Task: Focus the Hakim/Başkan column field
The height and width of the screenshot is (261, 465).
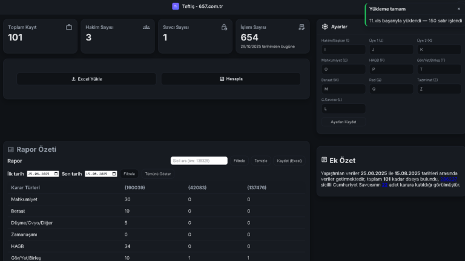Action: pos(343,50)
